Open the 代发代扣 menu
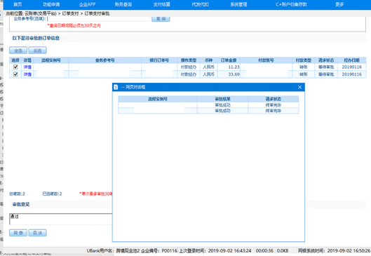This screenshot has height=256, width=371. (x=200, y=4)
